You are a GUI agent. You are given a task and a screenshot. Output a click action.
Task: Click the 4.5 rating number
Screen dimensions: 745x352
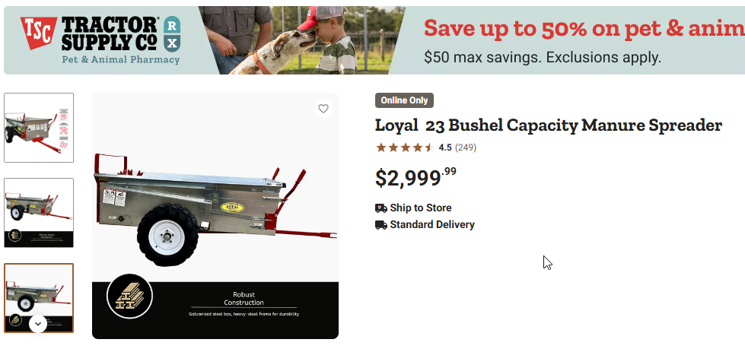point(445,147)
